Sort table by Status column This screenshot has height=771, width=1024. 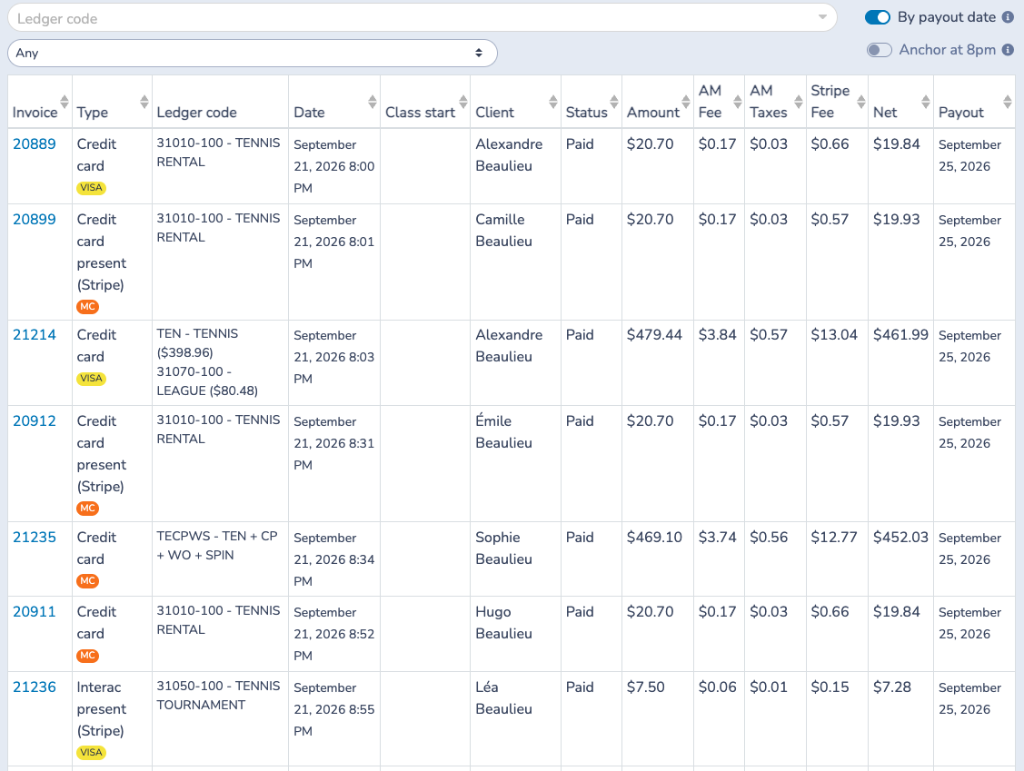pyautogui.click(x=614, y=102)
